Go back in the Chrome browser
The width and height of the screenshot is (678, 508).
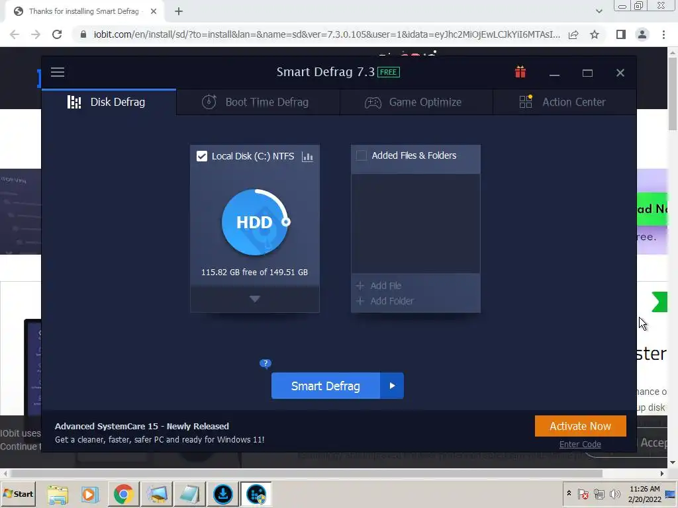pos(15,34)
